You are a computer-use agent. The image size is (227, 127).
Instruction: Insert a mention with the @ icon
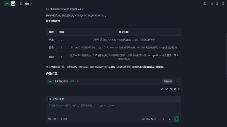click(x=50, y=119)
